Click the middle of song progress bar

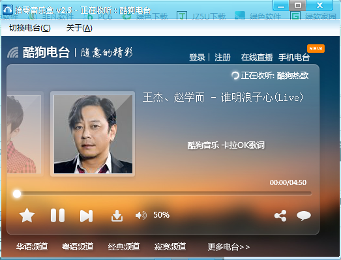point(162,194)
